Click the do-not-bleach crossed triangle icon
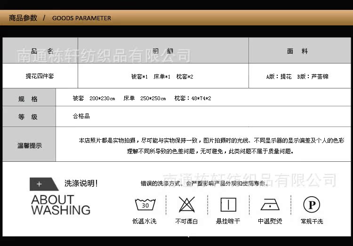This screenshot has height=246, width=353. (187, 204)
